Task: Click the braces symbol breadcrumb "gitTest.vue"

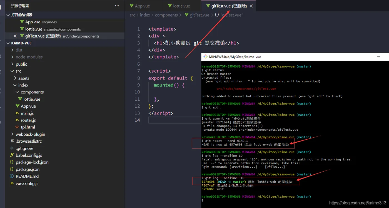Action: click(229, 15)
